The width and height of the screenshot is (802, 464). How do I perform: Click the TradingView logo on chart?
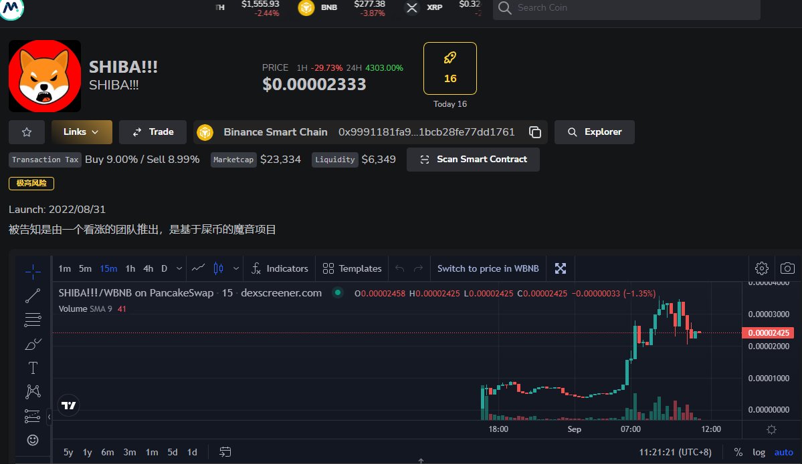pyautogui.click(x=68, y=405)
